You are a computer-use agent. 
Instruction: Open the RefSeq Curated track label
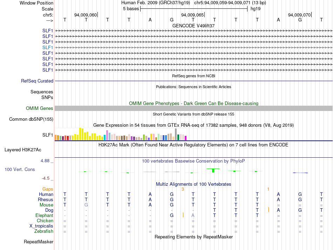point(37,81)
